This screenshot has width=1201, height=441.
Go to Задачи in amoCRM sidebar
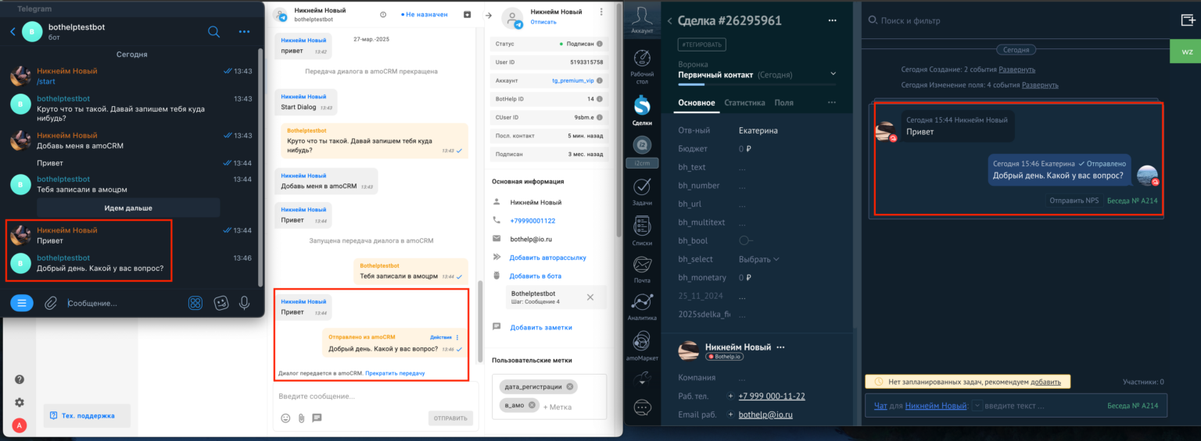pyautogui.click(x=642, y=191)
